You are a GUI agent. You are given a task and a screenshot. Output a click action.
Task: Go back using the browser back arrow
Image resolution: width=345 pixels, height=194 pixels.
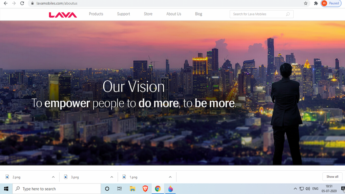click(x=5, y=3)
